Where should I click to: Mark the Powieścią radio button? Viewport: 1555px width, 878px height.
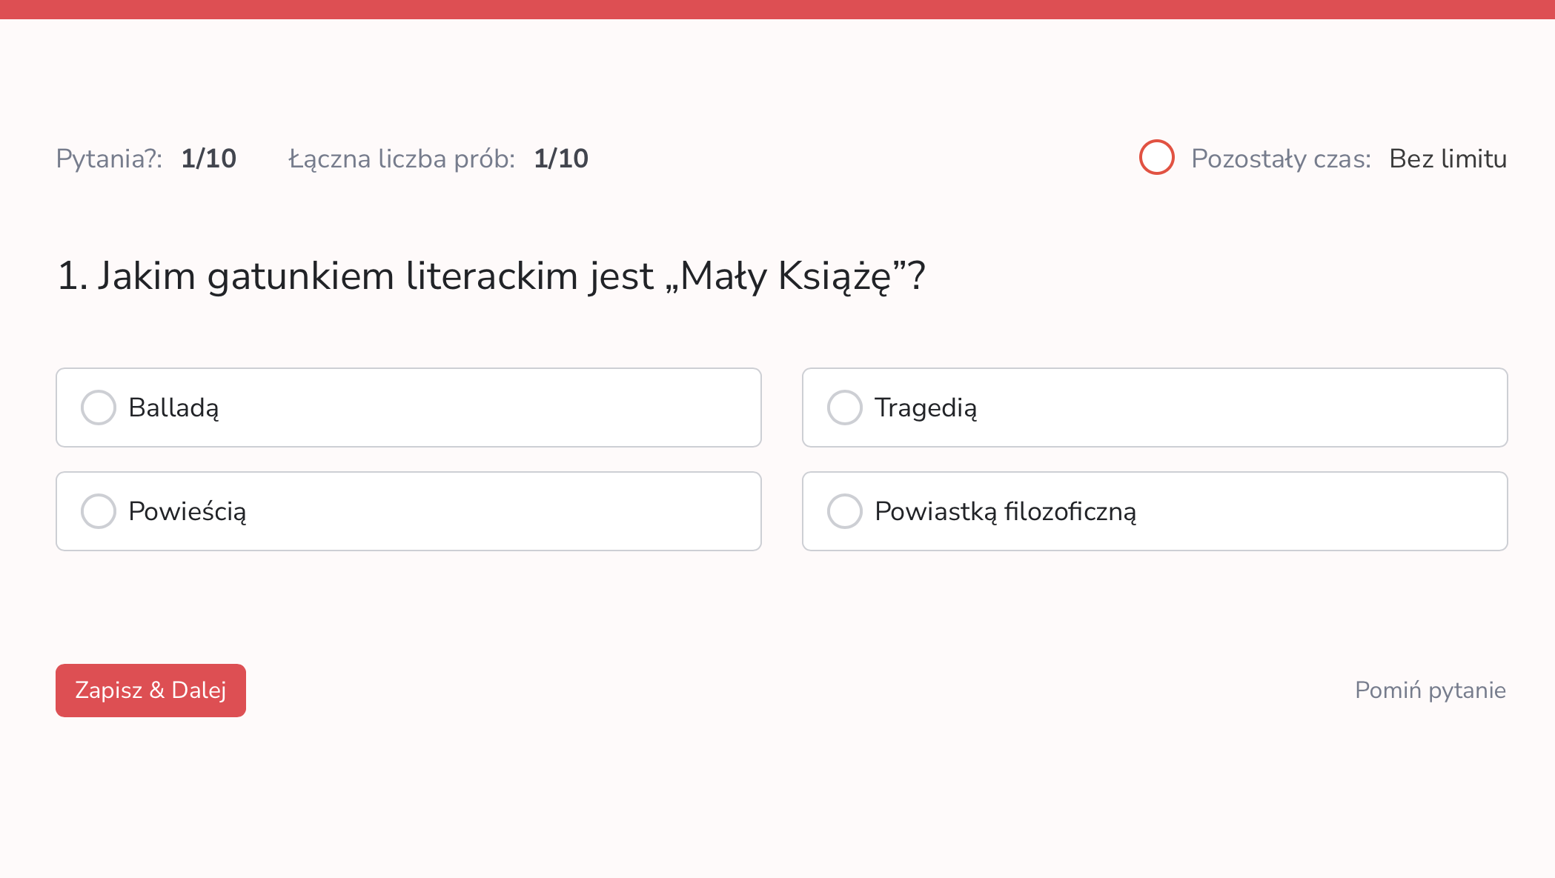coord(99,511)
